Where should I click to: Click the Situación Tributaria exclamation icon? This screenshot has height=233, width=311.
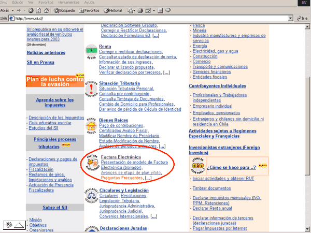coord(91,89)
